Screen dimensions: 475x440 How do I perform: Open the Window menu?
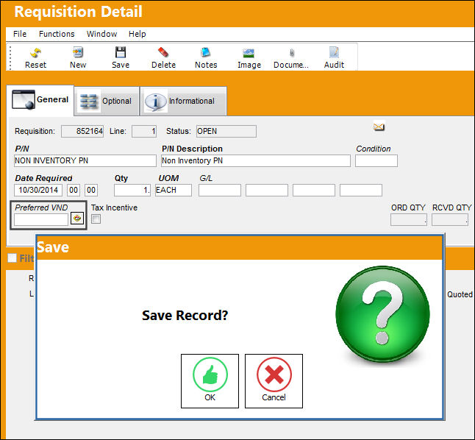click(101, 34)
